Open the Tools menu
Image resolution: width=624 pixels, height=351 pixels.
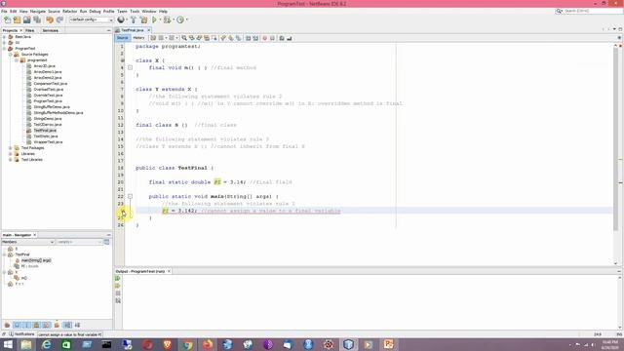pyautogui.click(x=135, y=11)
